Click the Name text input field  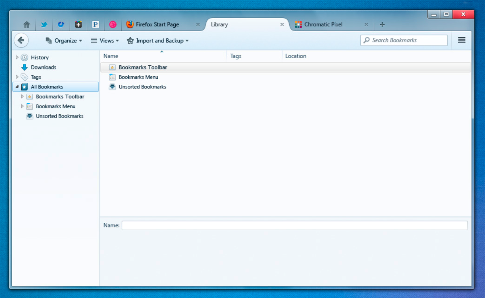[x=295, y=225]
